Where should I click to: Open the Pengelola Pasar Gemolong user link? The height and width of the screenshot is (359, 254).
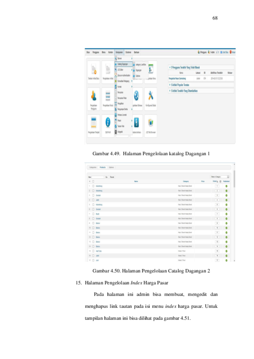[177, 79]
